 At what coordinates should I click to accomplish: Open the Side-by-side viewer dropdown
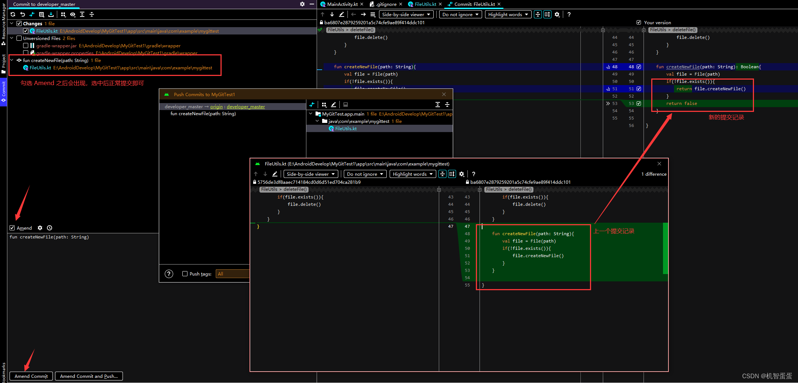pos(405,14)
